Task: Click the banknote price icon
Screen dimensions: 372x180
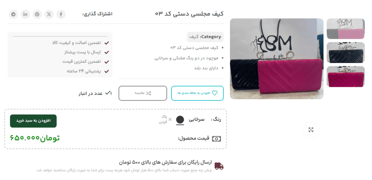Action: click(x=217, y=139)
